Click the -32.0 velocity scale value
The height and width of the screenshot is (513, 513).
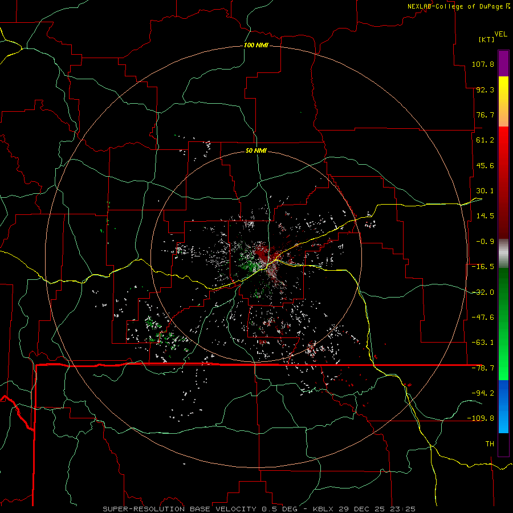coord(483,292)
